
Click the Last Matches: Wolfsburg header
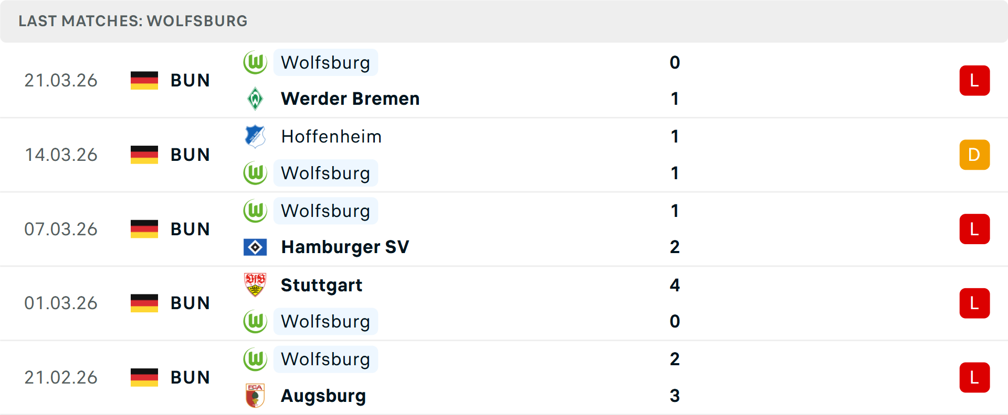(133, 21)
